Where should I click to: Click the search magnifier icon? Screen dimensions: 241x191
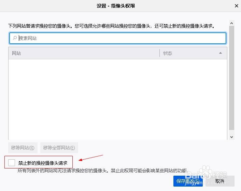(15, 38)
